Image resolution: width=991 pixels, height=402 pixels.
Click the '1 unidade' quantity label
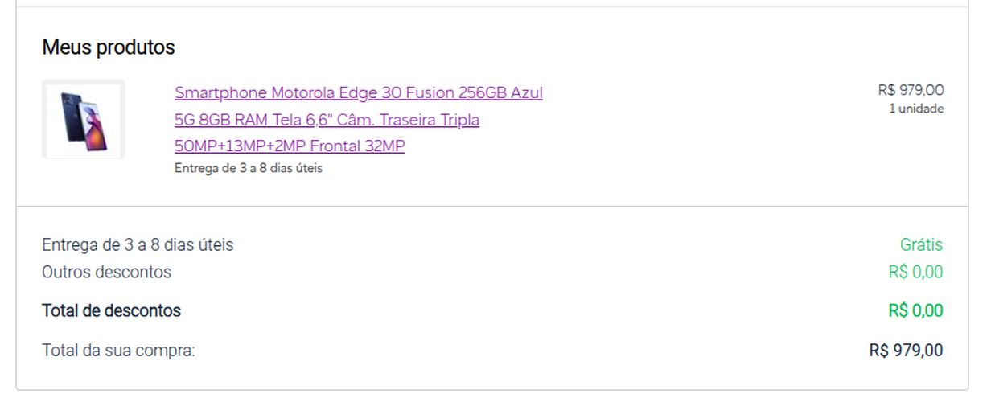point(916,109)
